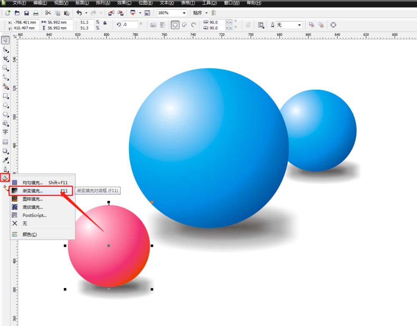Click the Print icon
Viewport: 417px width, 326px height.
click(35, 13)
